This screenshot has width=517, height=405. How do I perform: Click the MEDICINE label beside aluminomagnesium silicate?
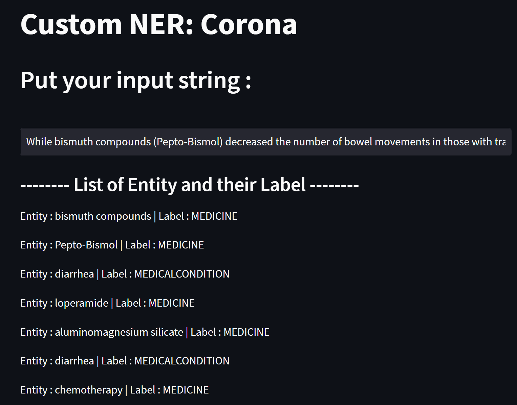point(246,332)
